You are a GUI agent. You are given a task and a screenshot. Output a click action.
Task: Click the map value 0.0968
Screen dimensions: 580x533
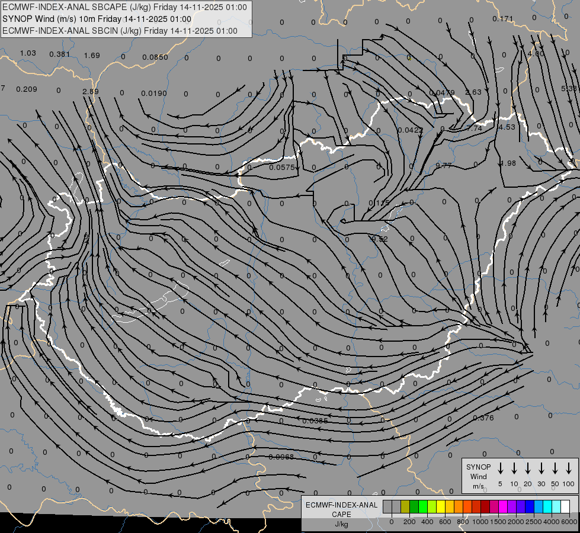point(281,457)
